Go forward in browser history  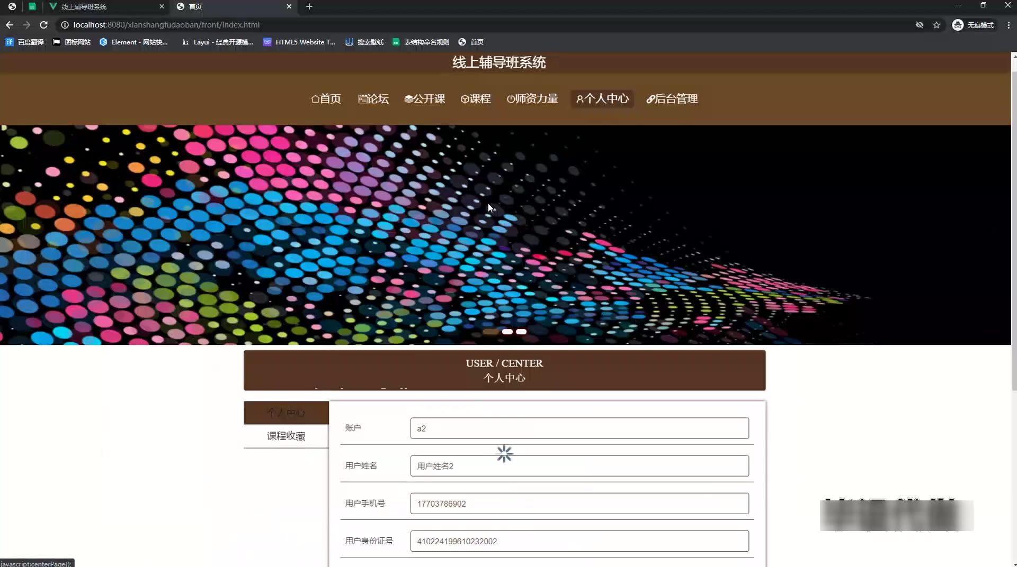(26, 25)
